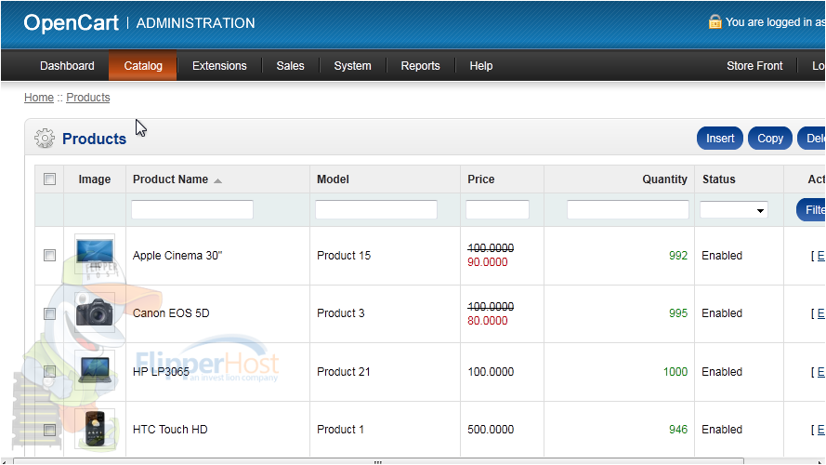Click the price "500.0000"

(x=491, y=430)
